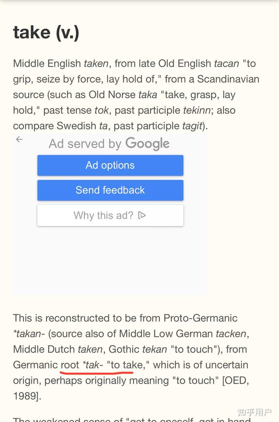The image size is (279, 422).
Task: Click the Zhihu user watermark
Action: (254, 412)
